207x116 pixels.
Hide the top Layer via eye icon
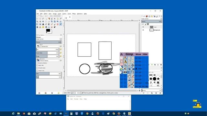pyautogui.click(x=143, y=27)
